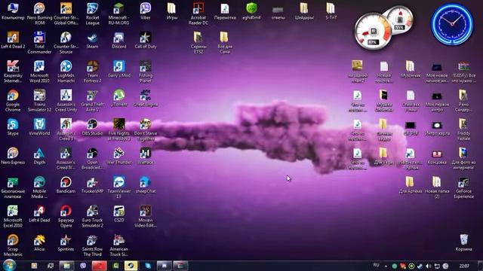The height and width of the screenshot is (271, 483).
Task: Open the Skype taskbar button
Action: tap(148, 266)
